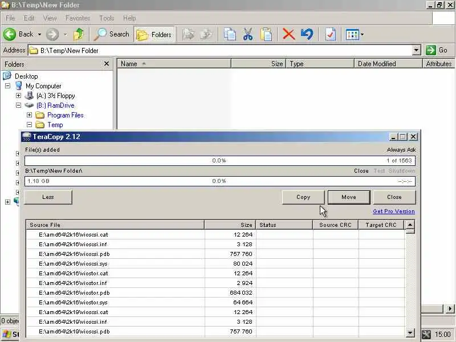Click the overall progress bar showing 1 of 1563
Viewport: 456px width, 342px height.
(220, 161)
